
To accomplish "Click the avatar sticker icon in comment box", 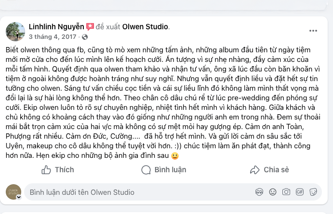I will 259,192.
